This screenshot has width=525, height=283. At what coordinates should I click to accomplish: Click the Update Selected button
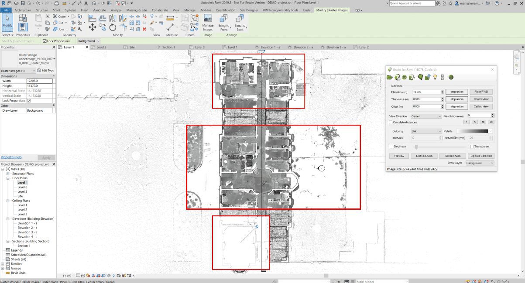click(481, 156)
